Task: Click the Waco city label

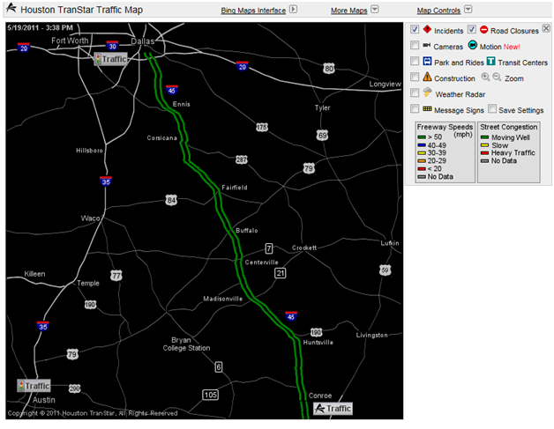Action: 91,218
